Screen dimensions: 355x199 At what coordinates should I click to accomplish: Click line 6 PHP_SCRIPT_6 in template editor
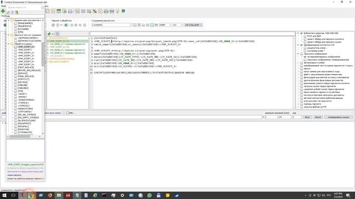pos(134,51)
